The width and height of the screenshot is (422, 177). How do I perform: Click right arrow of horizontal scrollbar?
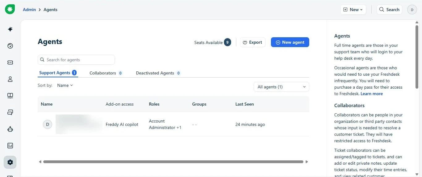[307, 162]
